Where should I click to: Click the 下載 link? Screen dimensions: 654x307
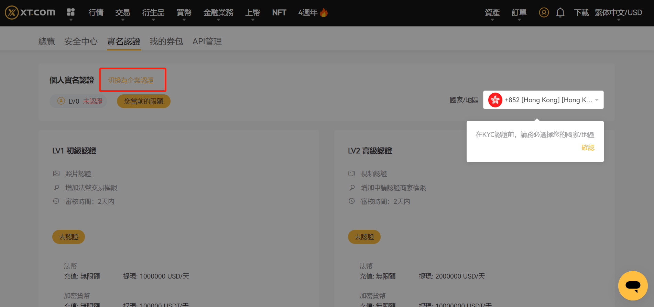[581, 13]
